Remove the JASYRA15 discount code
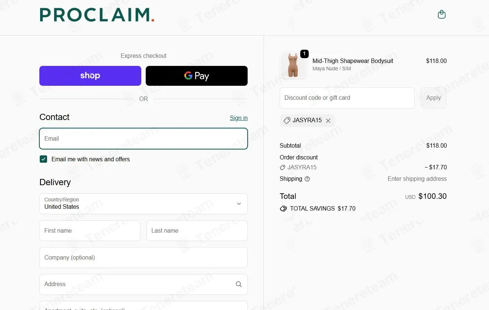The width and height of the screenshot is (489, 310). (x=328, y=121)
